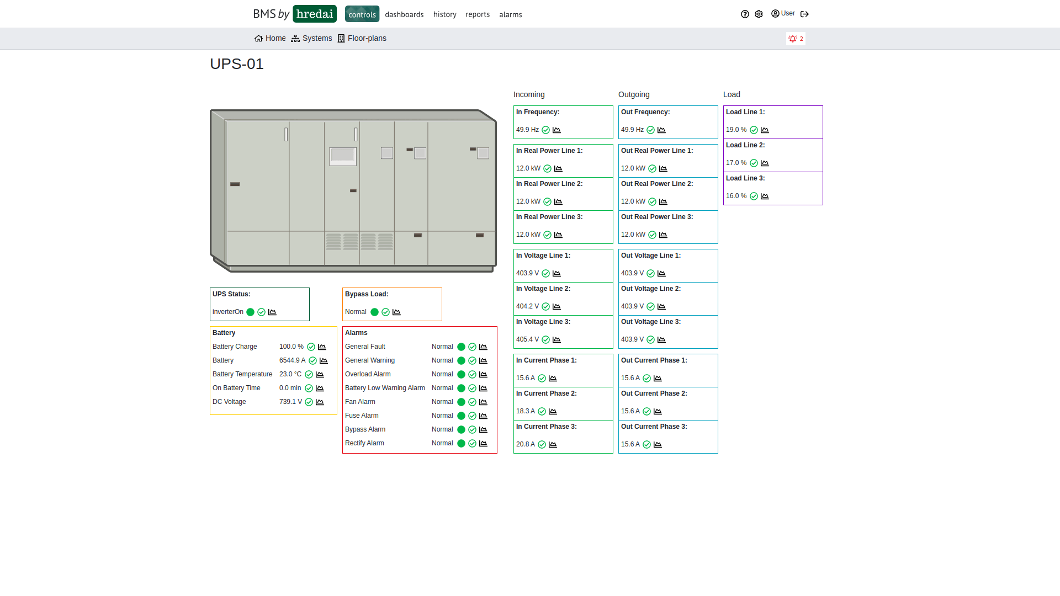This screenshot has width=1060, height=596.
Task: Open trend chart for In Voltage Line 2
Action: (556, 307)
